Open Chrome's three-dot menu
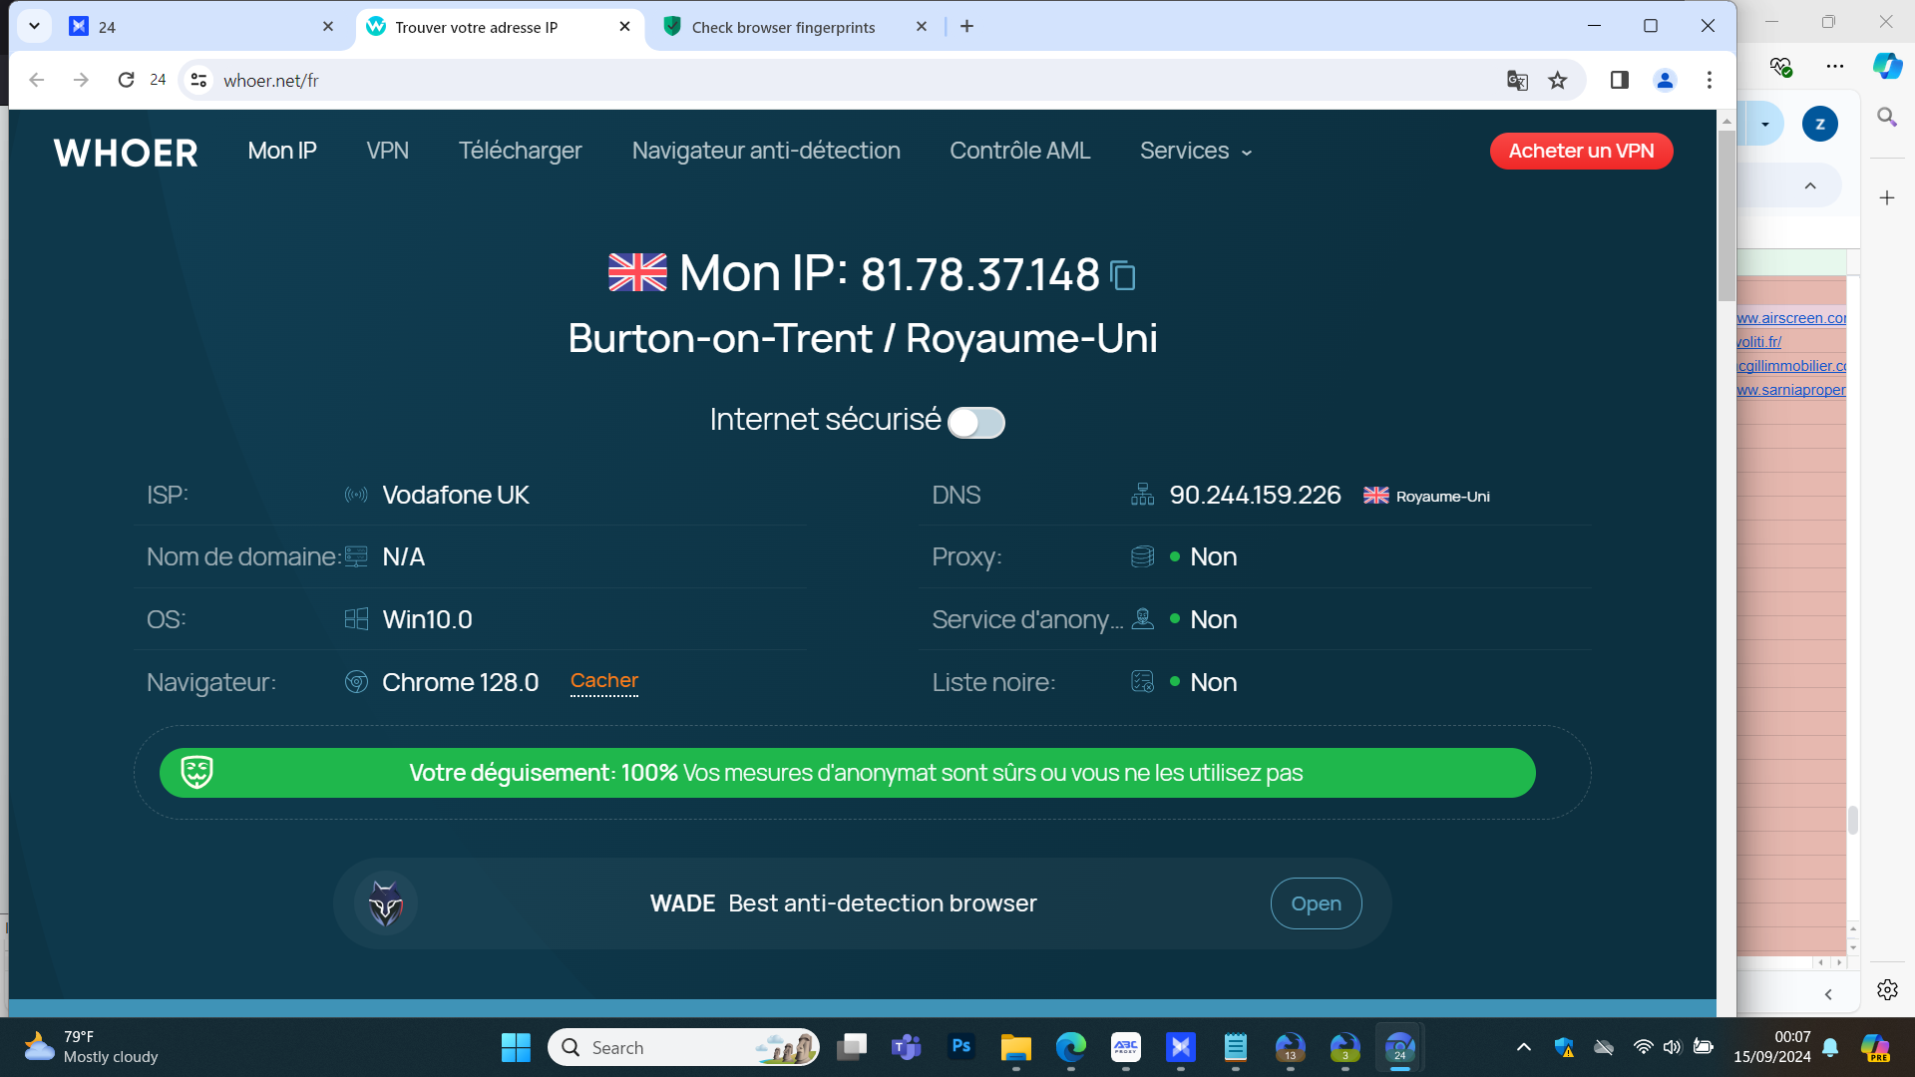This screenshot has height=1077, width=1915. [1710, 81]
